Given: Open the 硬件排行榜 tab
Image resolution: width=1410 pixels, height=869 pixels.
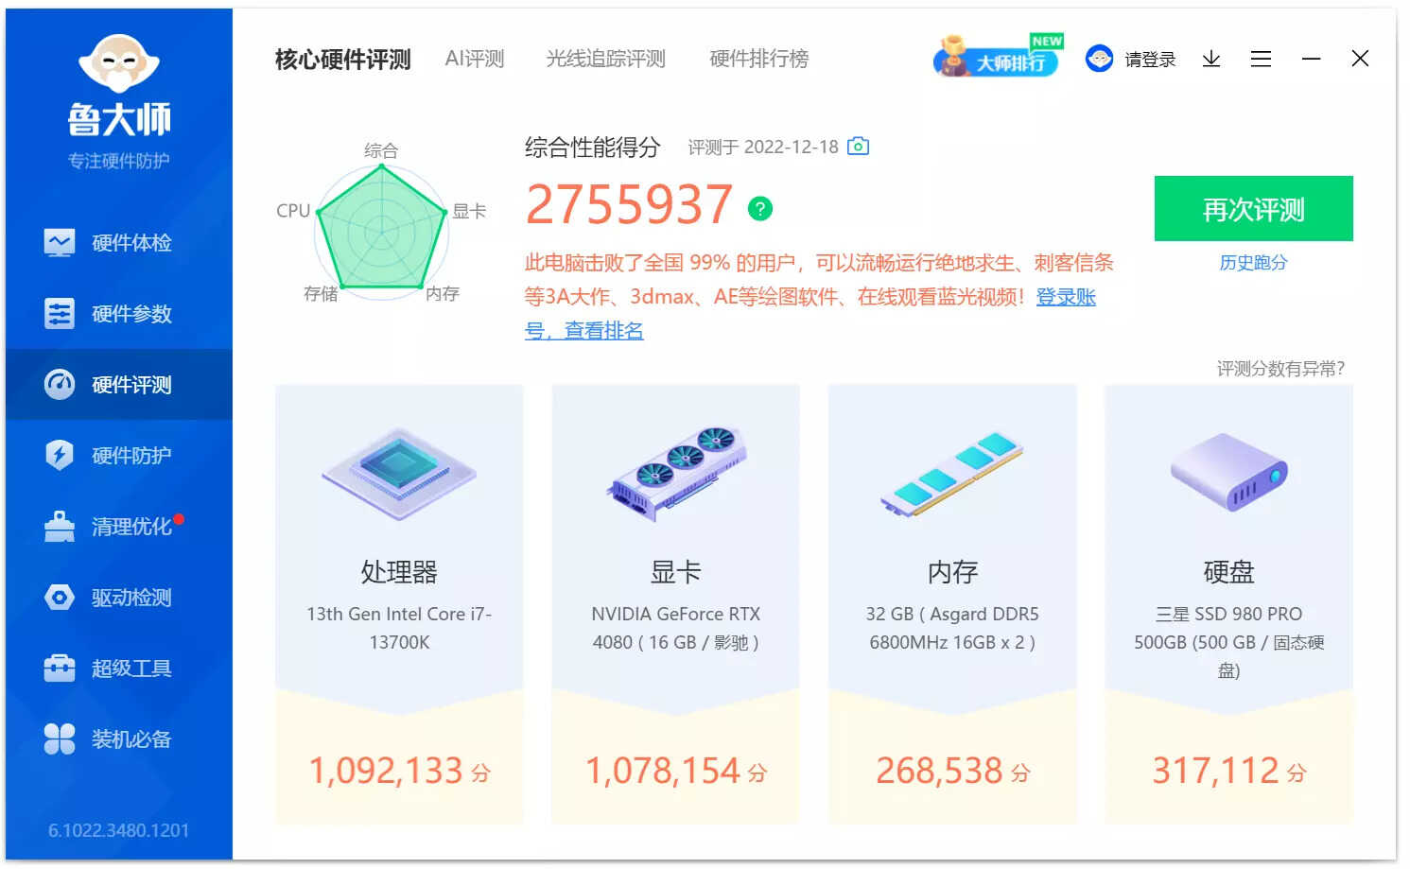Looking at the screenshot, I should [759, 59].
